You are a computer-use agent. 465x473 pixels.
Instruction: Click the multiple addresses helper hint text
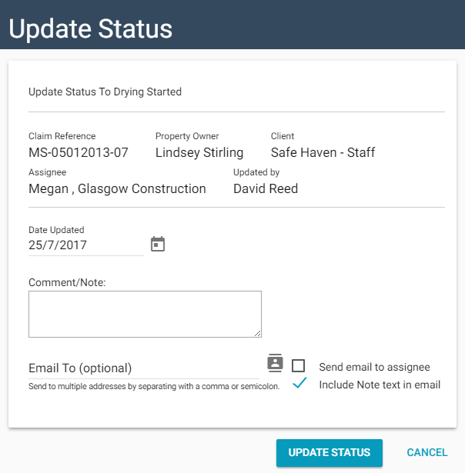pyautogui.click(x=154, y=385)
